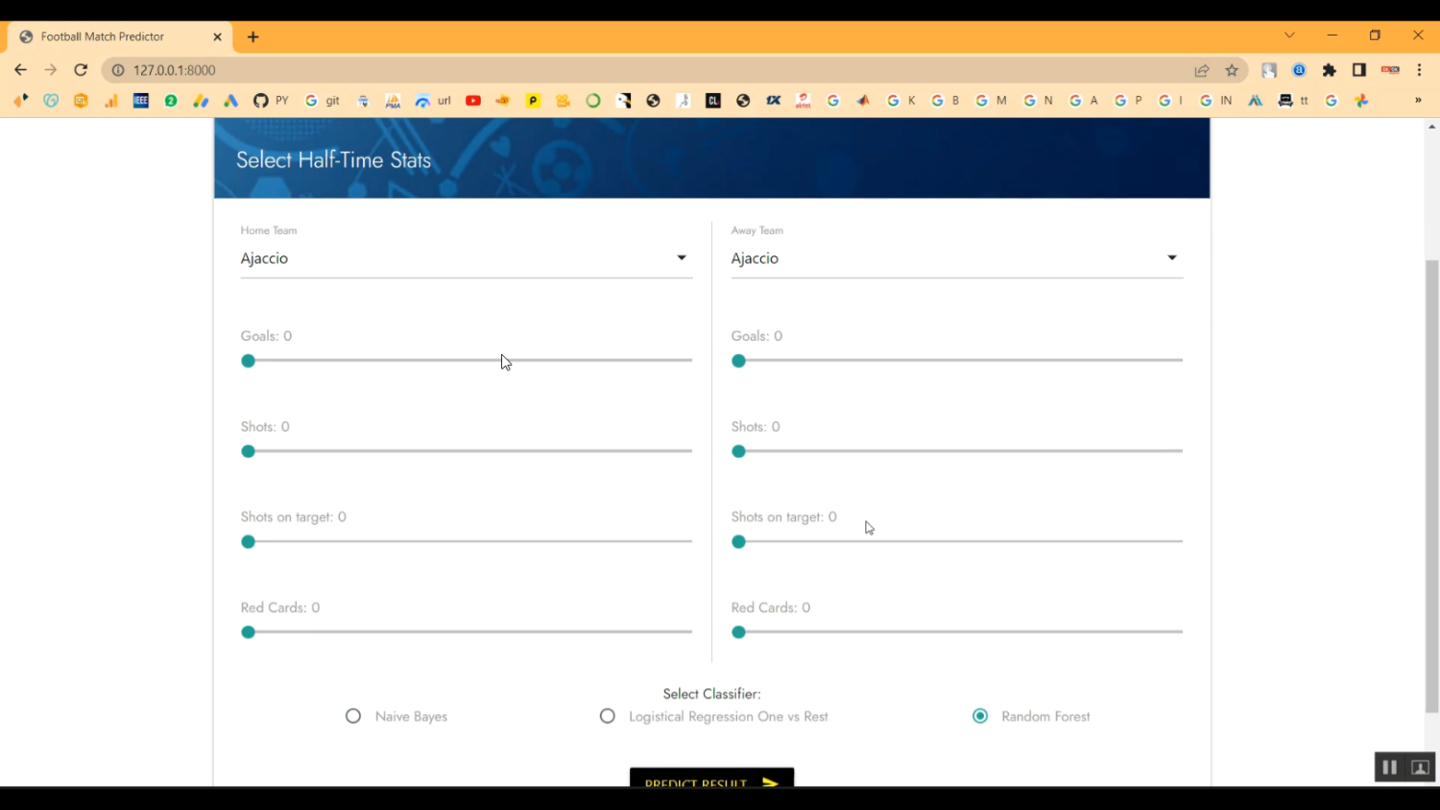Open the yellow P bookmark
The height and width of the screenshot is (810, 1440).
533,101
